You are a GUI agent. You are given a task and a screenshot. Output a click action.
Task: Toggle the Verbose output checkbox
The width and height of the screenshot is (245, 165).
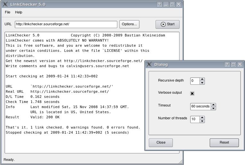[x=192, y=93]
